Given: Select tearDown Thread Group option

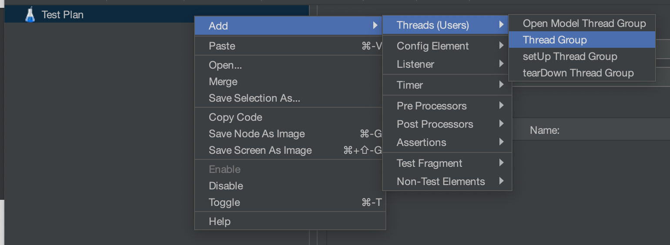Looking at the screenshot, I should pyautogui.click(x=582, y=73).
